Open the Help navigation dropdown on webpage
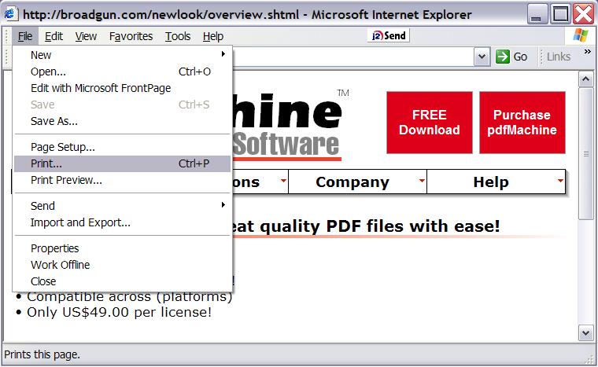Viewport: 598px width, 367px height. click(496, 182)
